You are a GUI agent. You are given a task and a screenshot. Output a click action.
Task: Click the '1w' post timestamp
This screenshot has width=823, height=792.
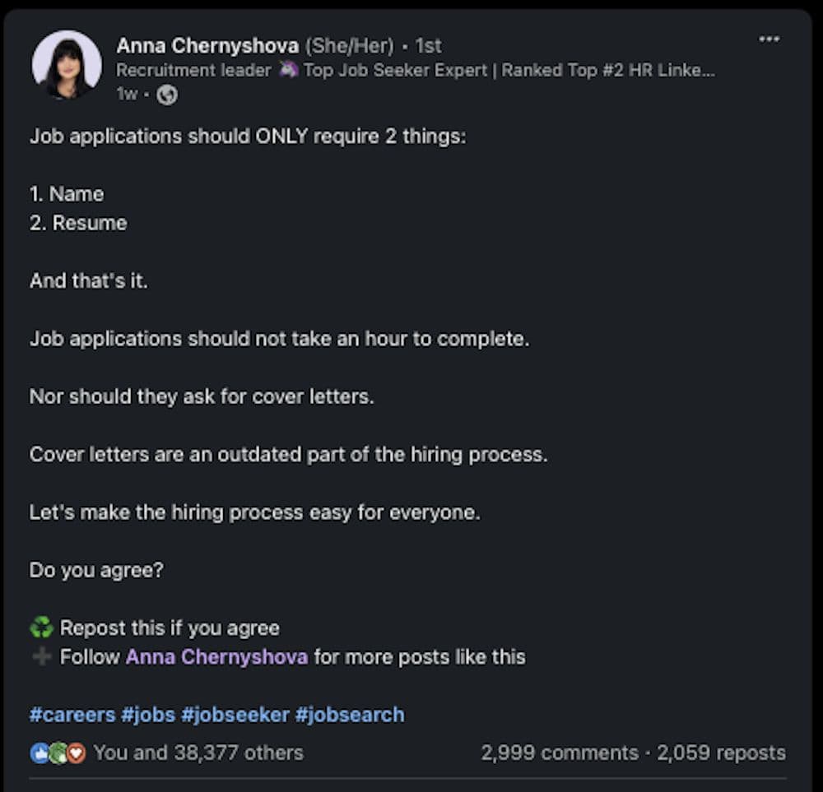128,95
